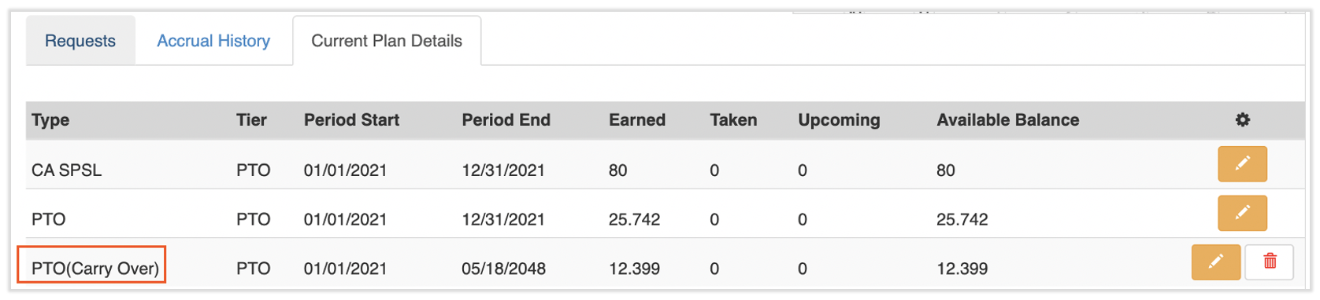Click the pencil icon for PTO row
This screenshot has width=1320, height=300.
point(1242,213)
